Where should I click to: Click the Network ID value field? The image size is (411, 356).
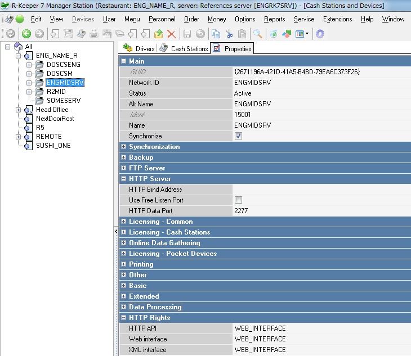click(x=321, y=83)
